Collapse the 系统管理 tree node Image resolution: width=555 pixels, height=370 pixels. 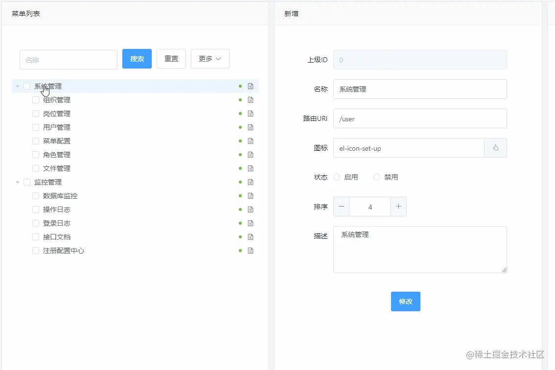tap(17, 86)
